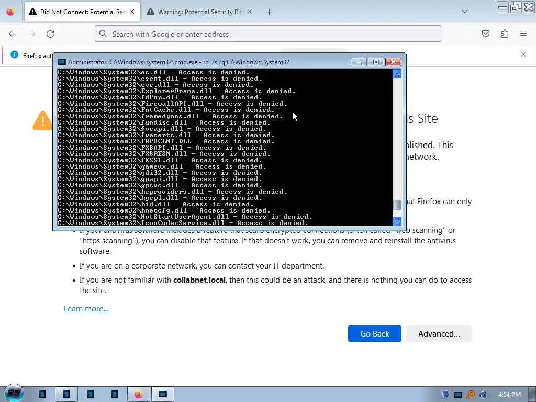Screen dimensions: 536x402
Task: Click the 'Advanced…' button
Action: pos(439,333)
